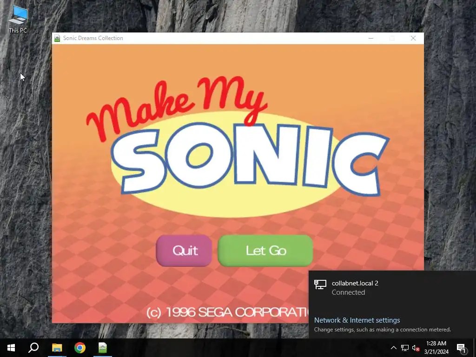Open the This PC desktop icon
This screenshot has height=357, width=476.
[x=18, y=20]
